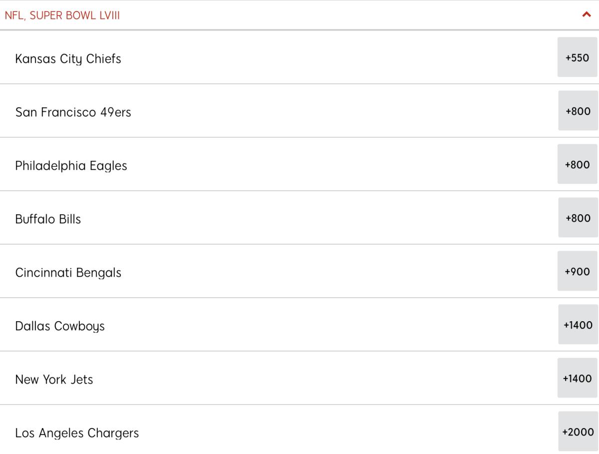The width and height of the screenshot is (599, 454).
Task: Choose Los Angeles Chargers +2000 odds
Action: 578,432
